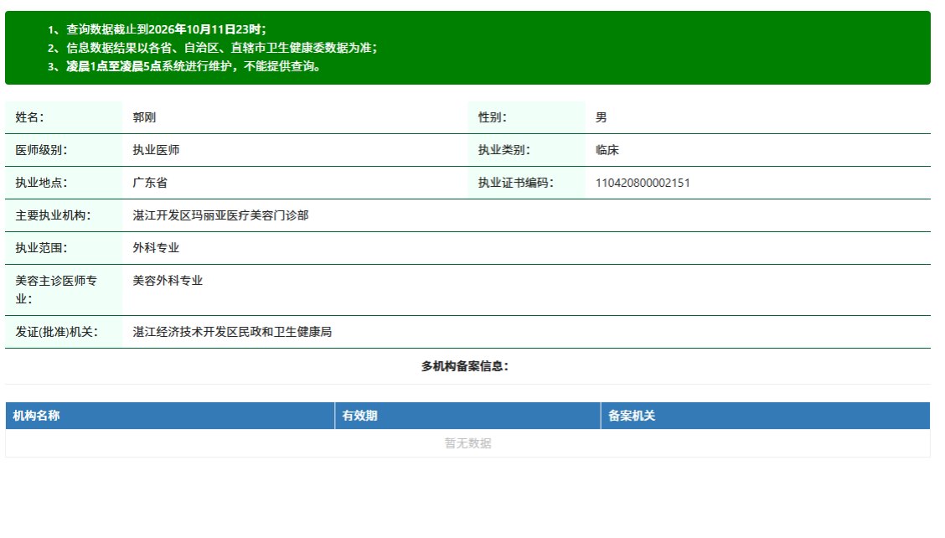Image resolution: width=945 pixels, height=538 pixels.
Task: Select the value 美容外科专业
Action: tap(168, 281)
